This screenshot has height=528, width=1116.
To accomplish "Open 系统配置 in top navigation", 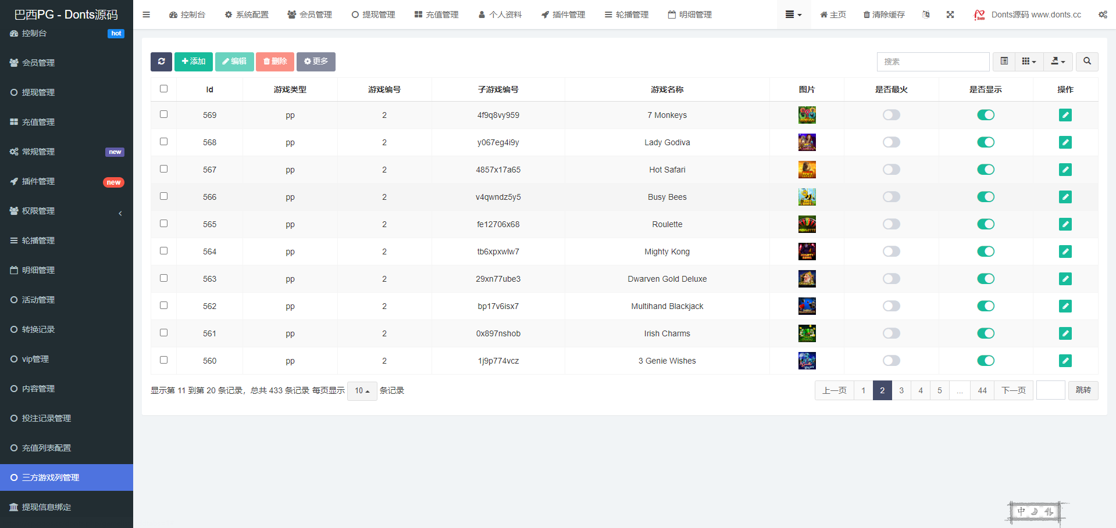I will tap(247, 15).
